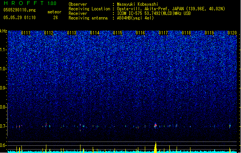Click the tallest yellow peak in the power graph
This screenshot has width=241, height=153.
pyautogui.click(x=156, y=147)
